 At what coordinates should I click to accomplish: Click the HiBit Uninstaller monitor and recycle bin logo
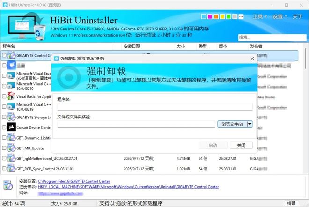coord(27,27)
